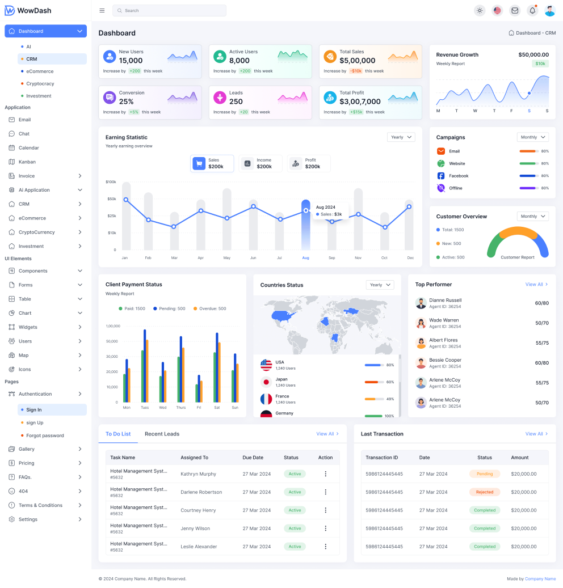Select the To Do List tab
This screenshot has height=588, width=563.
coord(118,434)
